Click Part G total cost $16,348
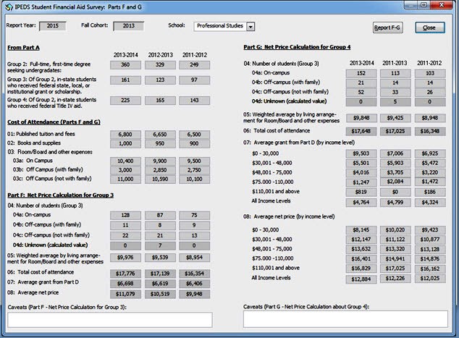Viewport: 459px width, 338px height. coord(430,132)
